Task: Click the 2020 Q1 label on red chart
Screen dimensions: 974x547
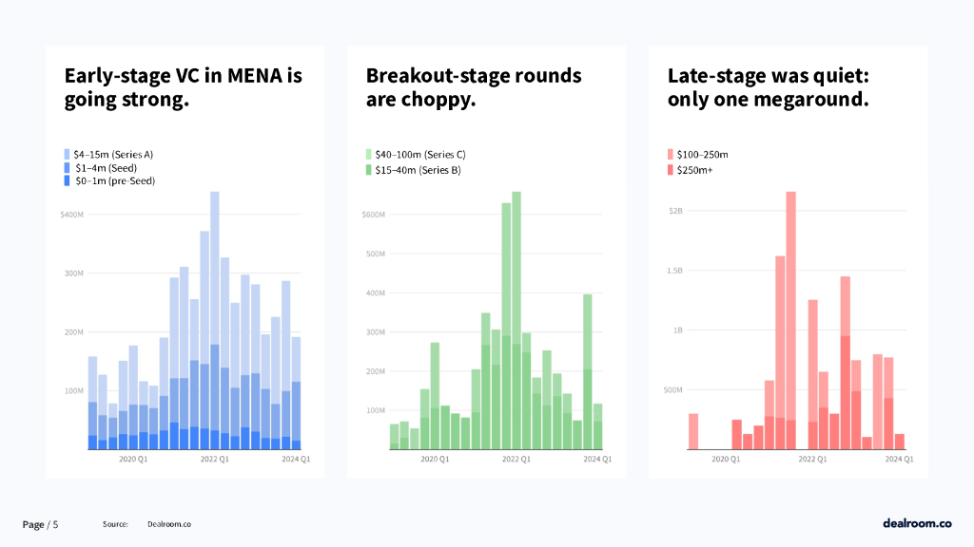Action: 727,460
